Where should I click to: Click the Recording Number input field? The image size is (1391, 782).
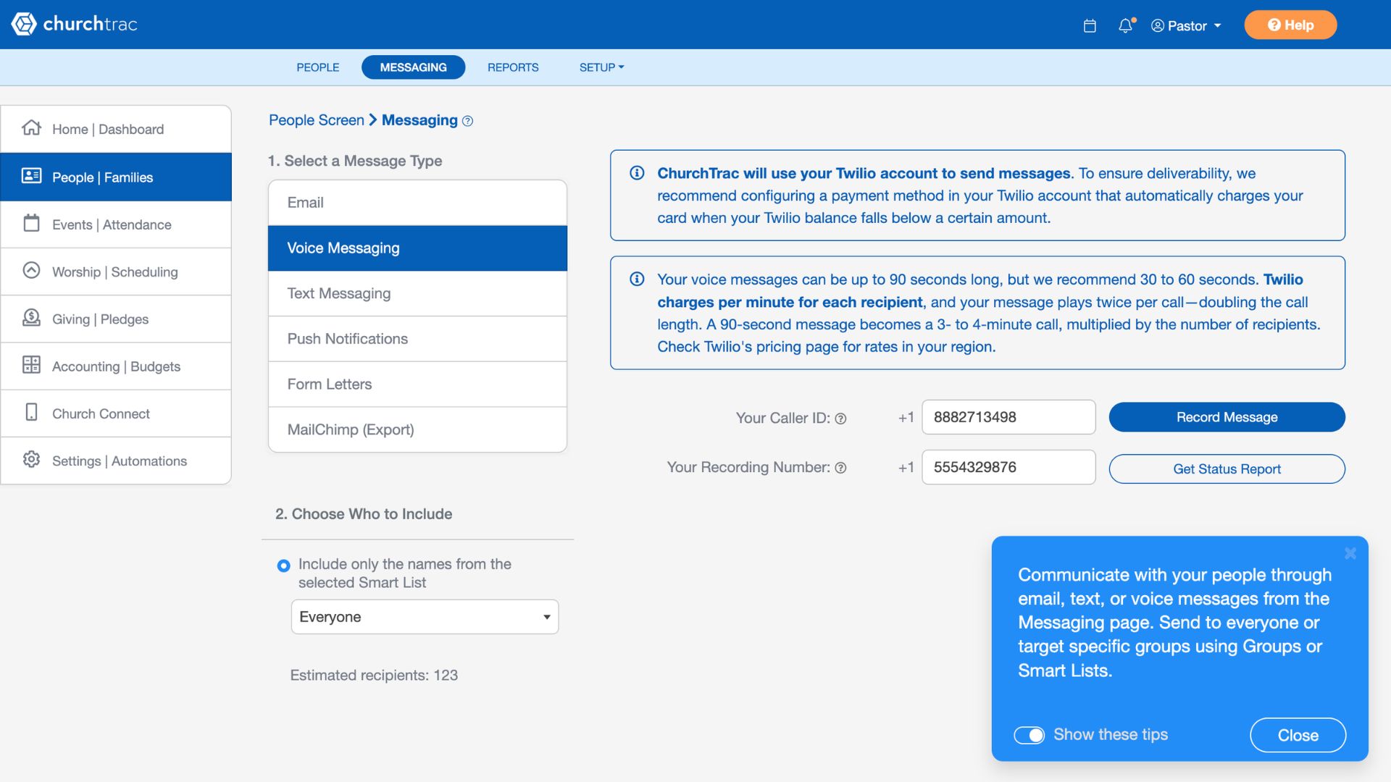point(1008,467)
